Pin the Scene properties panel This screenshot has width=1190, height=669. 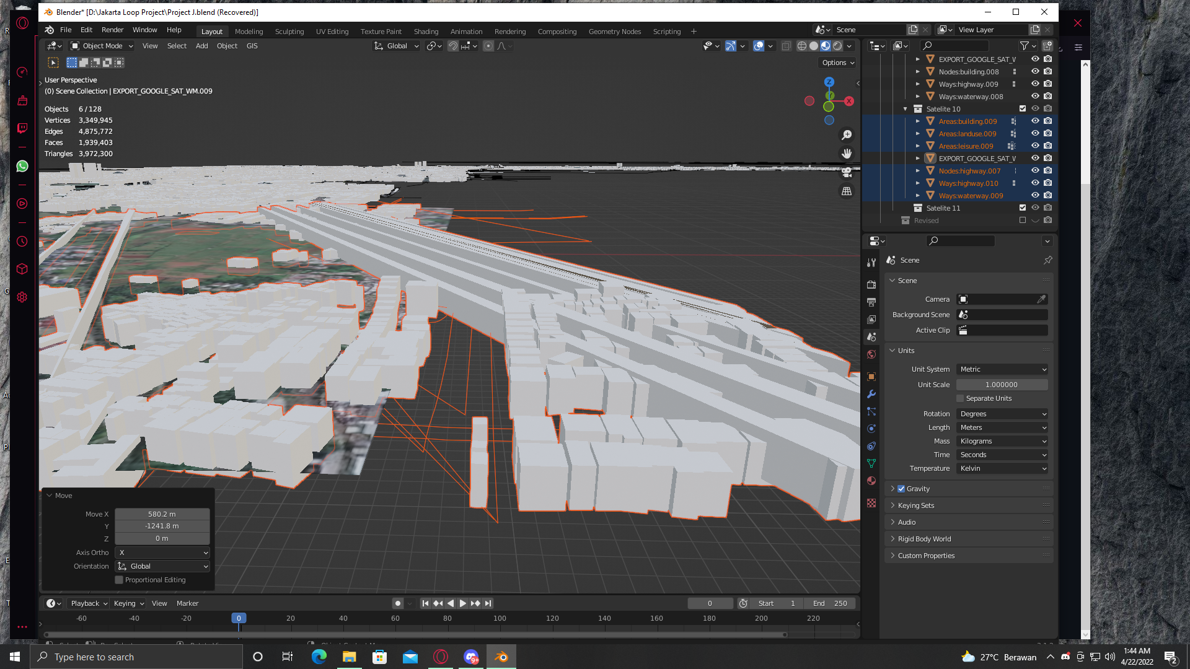[x=1048, y=260]
